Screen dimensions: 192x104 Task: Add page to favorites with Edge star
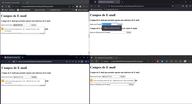pyautogui.click(x=153, y=61)
